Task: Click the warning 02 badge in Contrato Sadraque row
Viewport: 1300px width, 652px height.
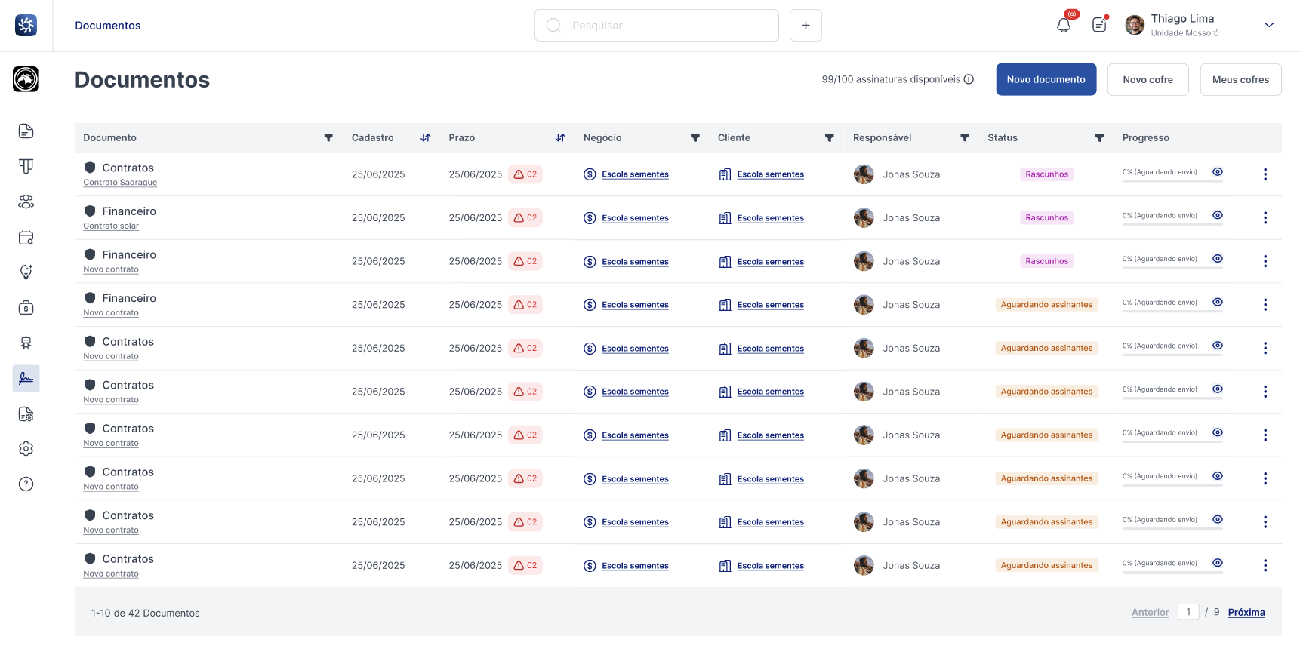Action: point(525,174)
